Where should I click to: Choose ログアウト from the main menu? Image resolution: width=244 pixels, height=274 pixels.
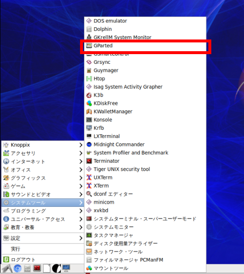[x=42, y=259]
